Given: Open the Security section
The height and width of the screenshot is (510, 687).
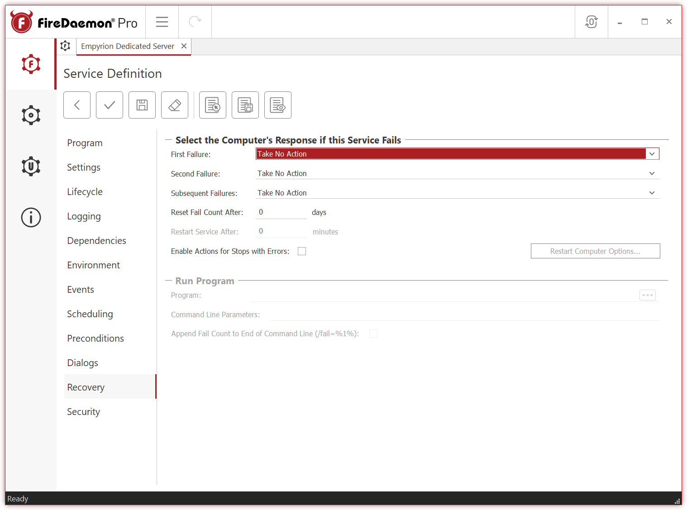Looking at the screenshot, I should (x=110, y=412).
